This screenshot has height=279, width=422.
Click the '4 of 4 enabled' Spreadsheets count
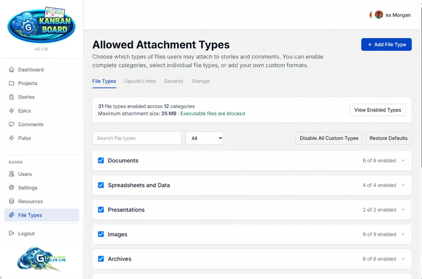[x=379, y=185]
